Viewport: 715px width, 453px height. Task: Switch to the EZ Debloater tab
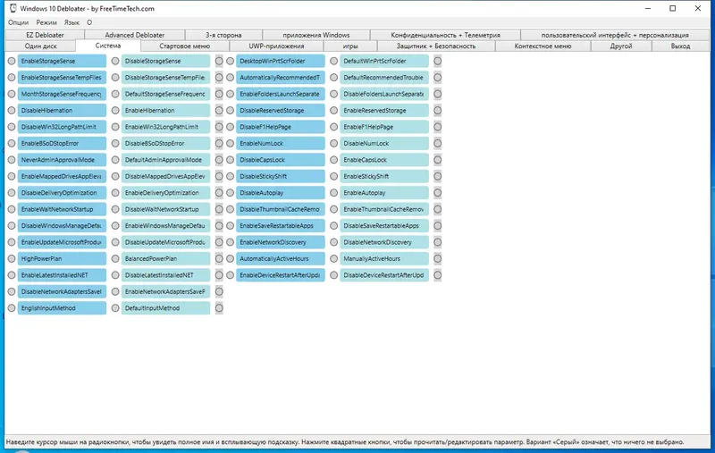[x=46, y=35]
